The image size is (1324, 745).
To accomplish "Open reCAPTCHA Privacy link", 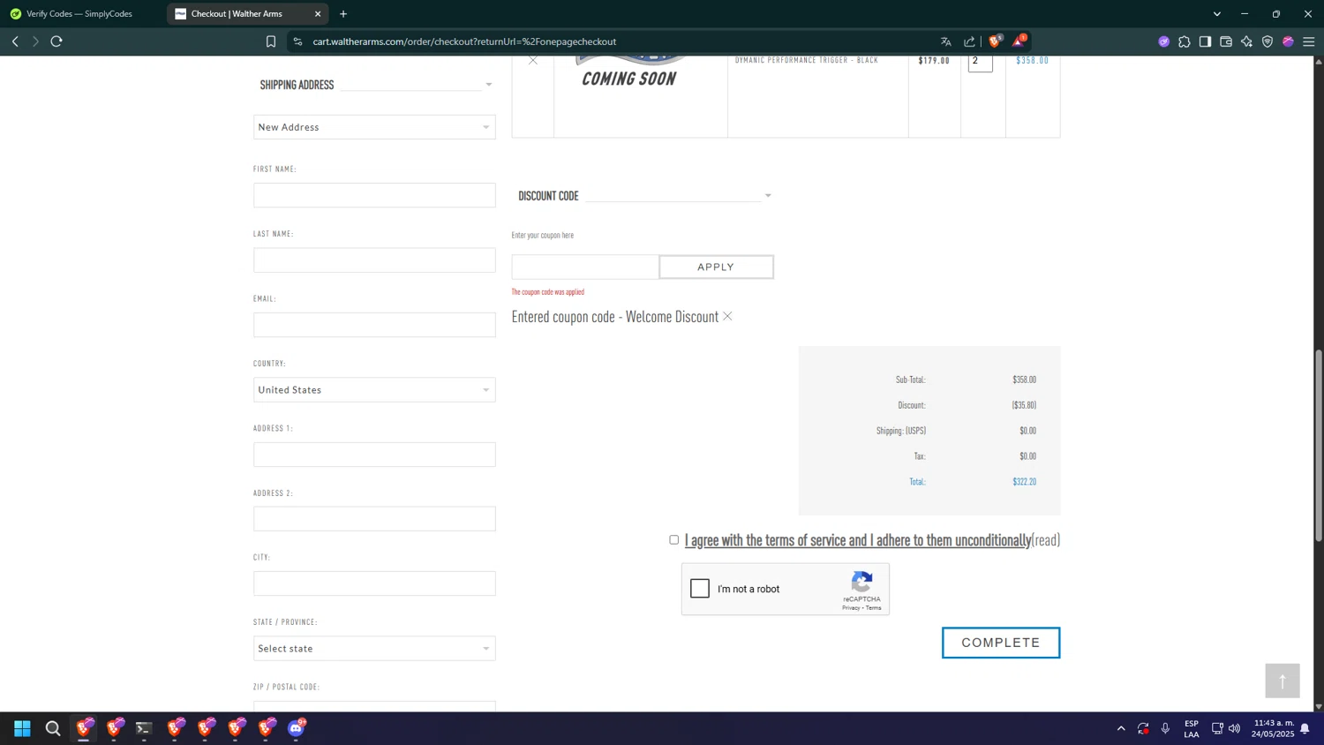I will [851, 608].
